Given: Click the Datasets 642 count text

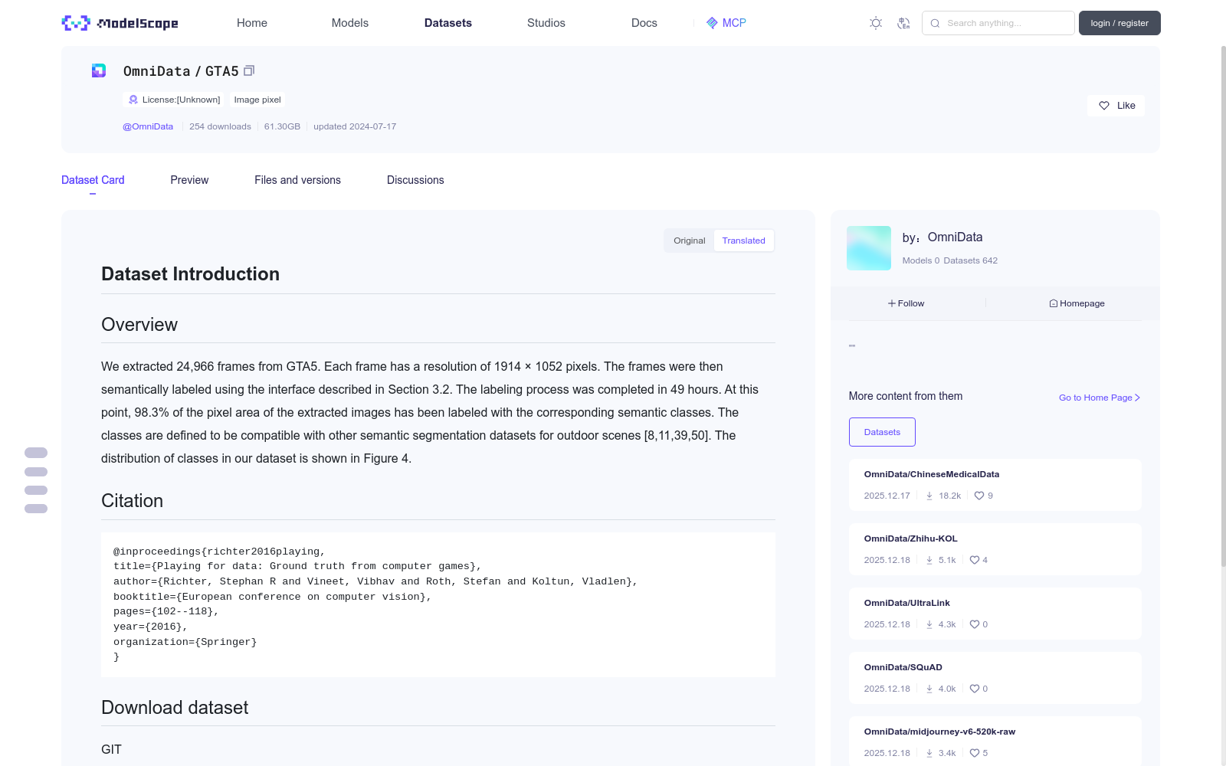Looking at the screenshot, I should tap(971, 260).
